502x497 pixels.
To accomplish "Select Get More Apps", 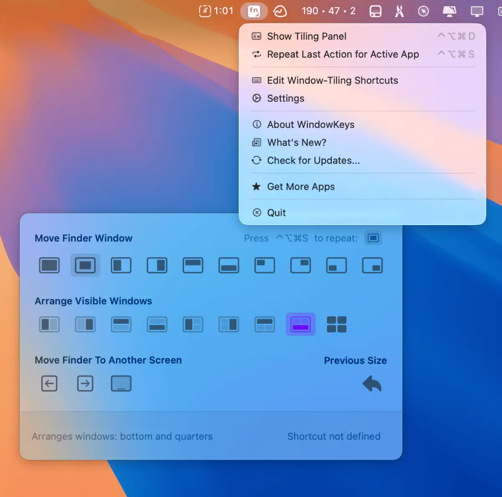I will point(363,187).
